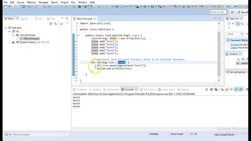Open the Refactor menu

tap(31, 2)
